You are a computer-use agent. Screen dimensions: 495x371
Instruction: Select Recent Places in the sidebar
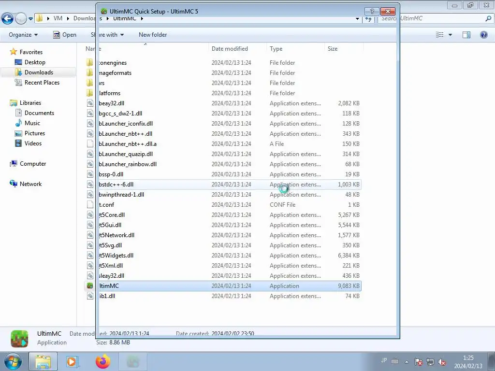coord(42,82)
